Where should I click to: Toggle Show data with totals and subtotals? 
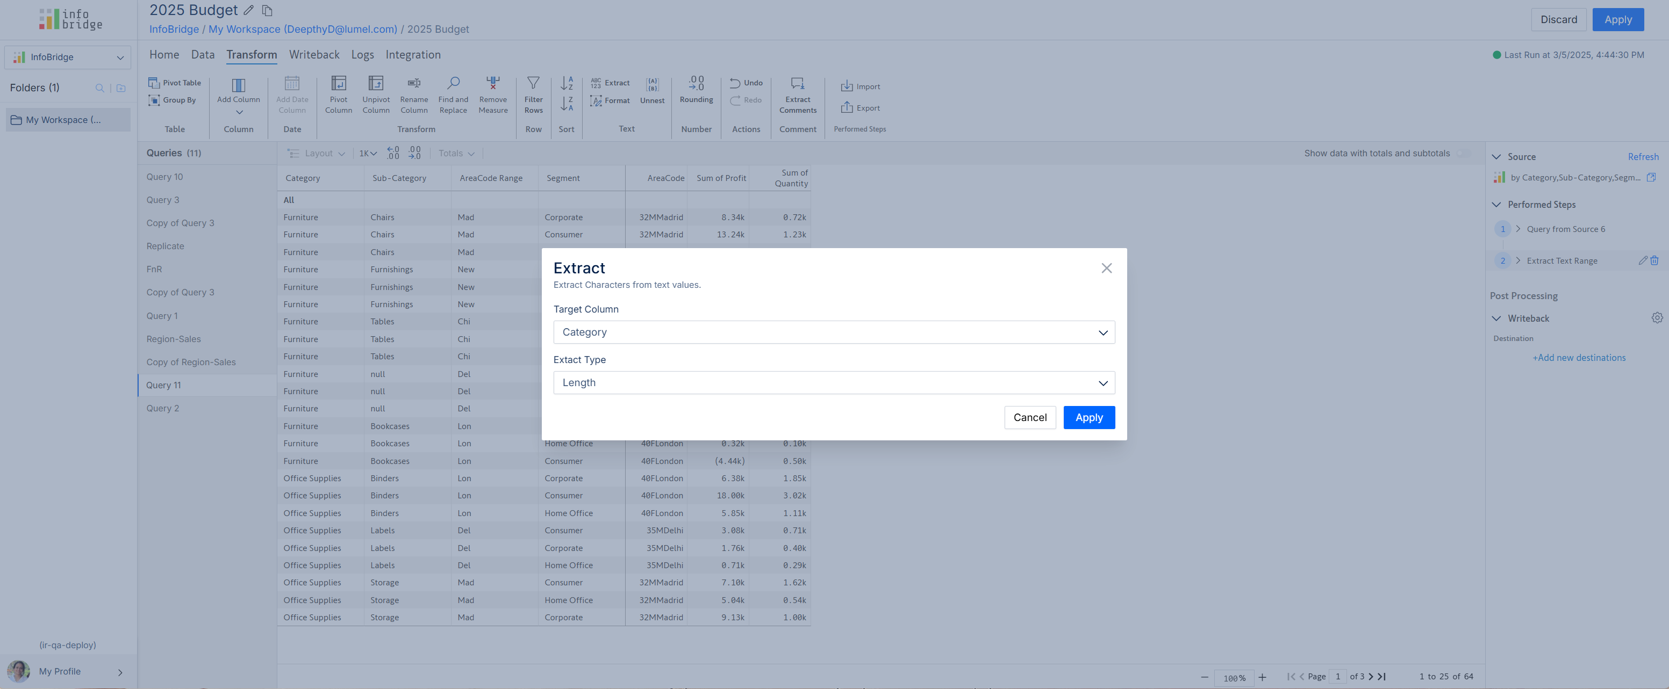(1463, 154)
